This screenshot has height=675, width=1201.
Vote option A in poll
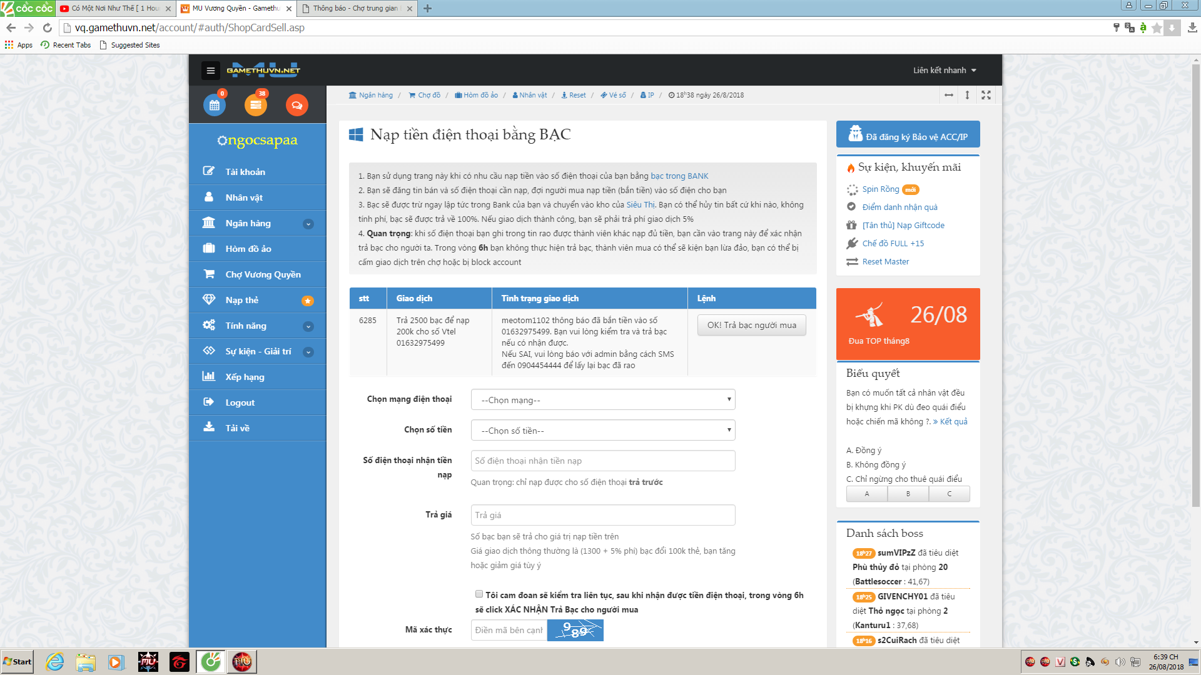click(866, 494)
